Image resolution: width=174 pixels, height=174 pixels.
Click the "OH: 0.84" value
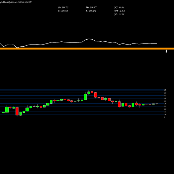point(119,11)
